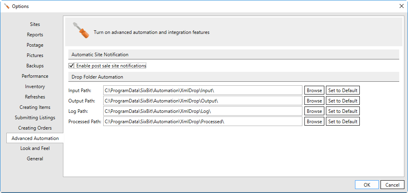This screenshot has width=408, height=193.
Task: Click the screwdriver icon in the header
Action: point(80,30)
